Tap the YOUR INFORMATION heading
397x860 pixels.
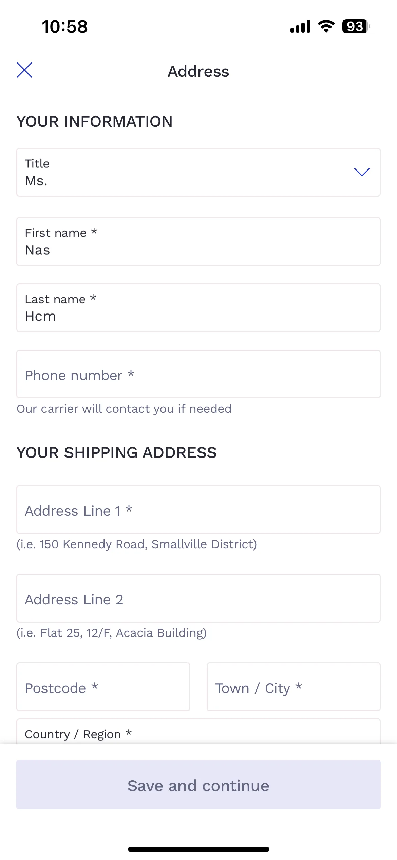tap(95, 122)
